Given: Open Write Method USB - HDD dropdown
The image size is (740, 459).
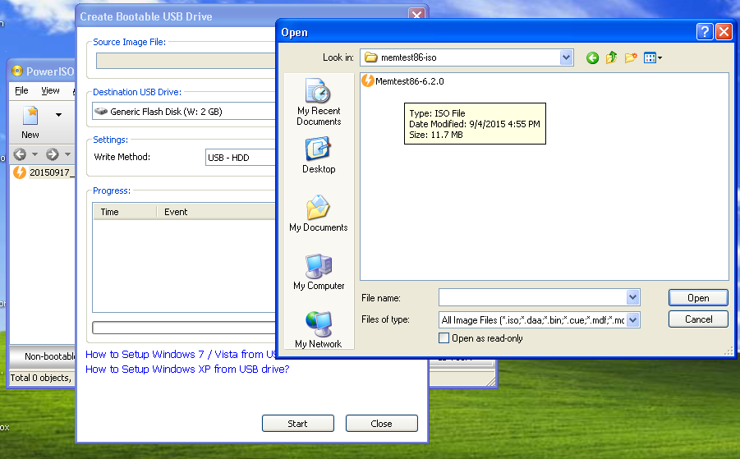Looking at the screenshot, I should pyautogui.click(x=241, y=158).
